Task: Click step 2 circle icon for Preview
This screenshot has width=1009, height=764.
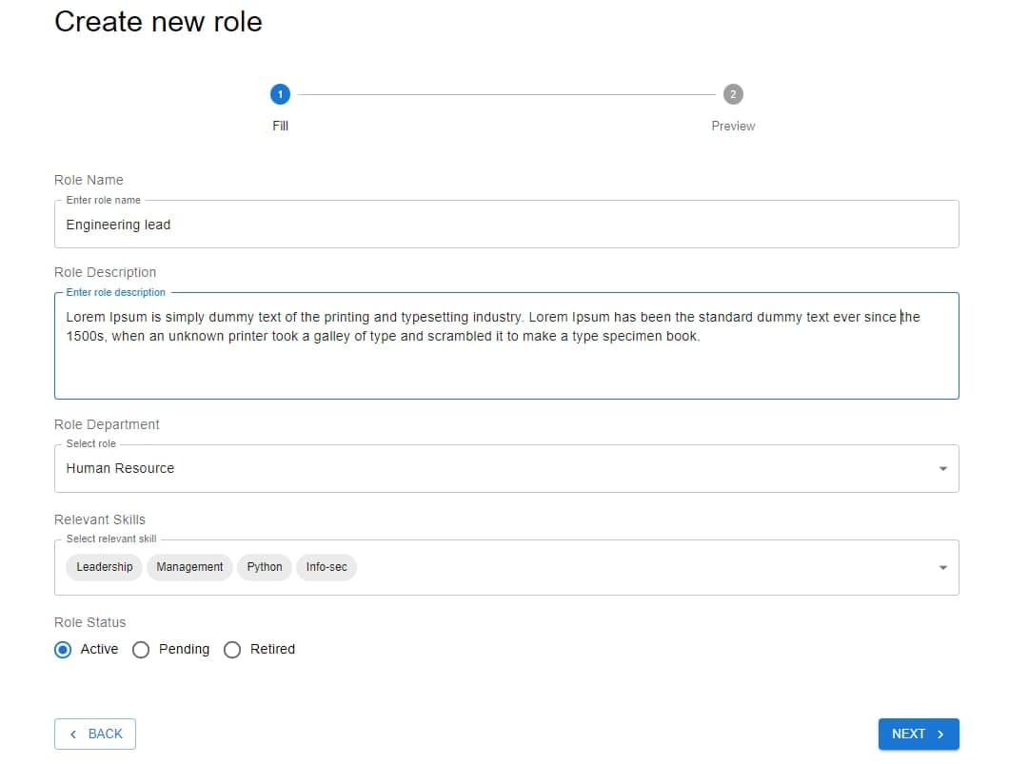Action: click(x=732, y=94)
